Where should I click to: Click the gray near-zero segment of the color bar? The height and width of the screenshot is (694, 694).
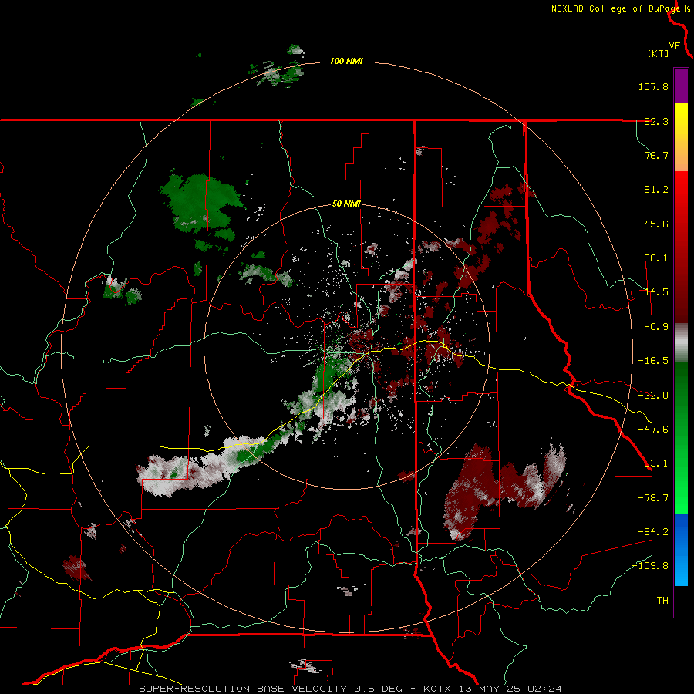tap(681, 343)
